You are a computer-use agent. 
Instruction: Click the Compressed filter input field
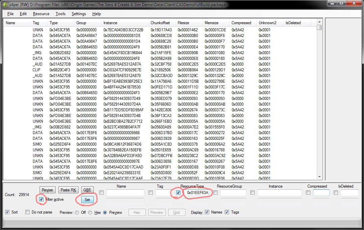pyautogui.click(x=321, y=193)
